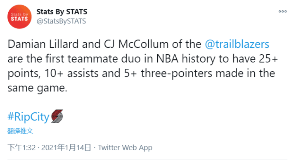Click the @StatsBySTATS handle

click(61, 21)
